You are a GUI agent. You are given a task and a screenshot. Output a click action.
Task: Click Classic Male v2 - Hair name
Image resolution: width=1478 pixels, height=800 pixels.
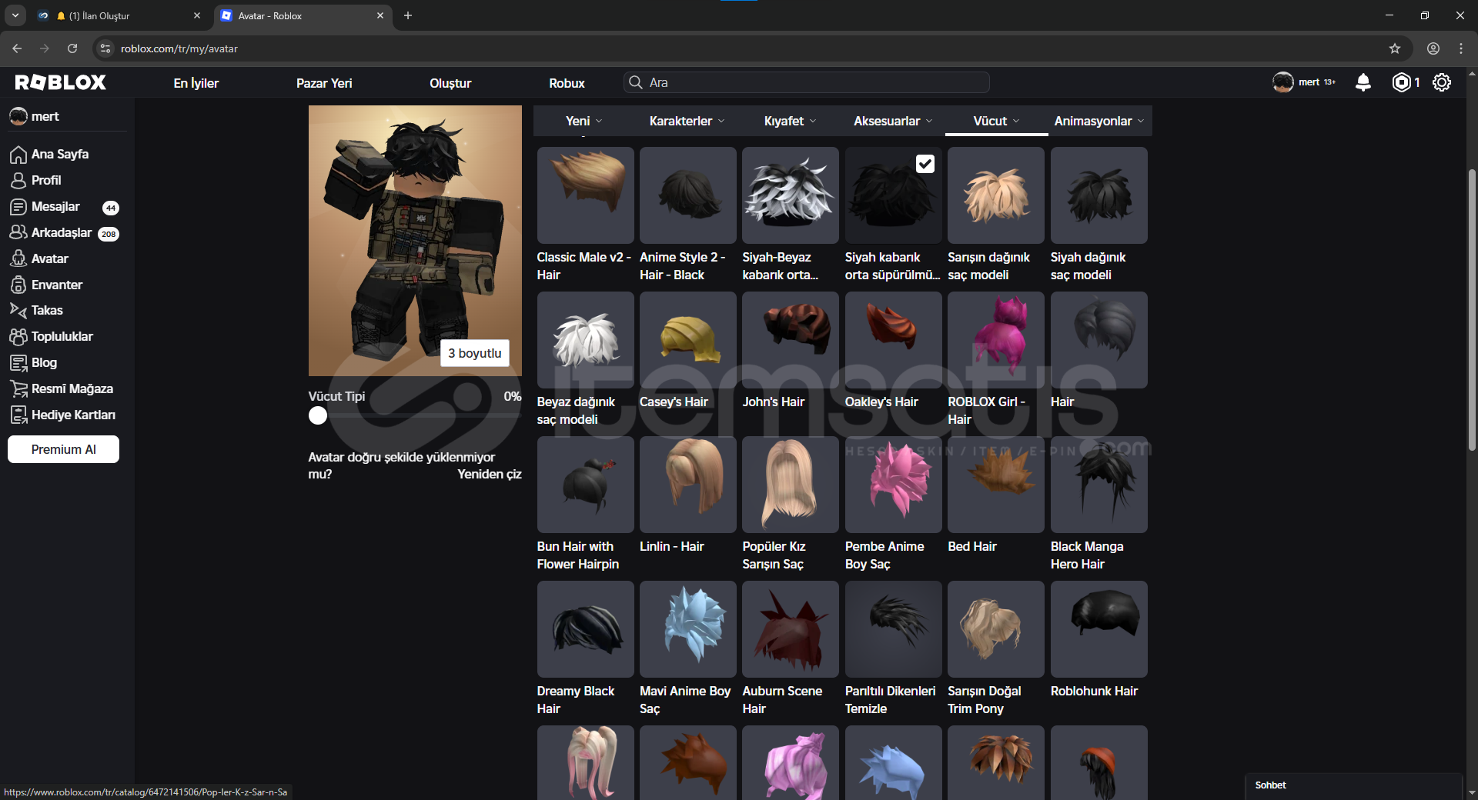point(584,266)
